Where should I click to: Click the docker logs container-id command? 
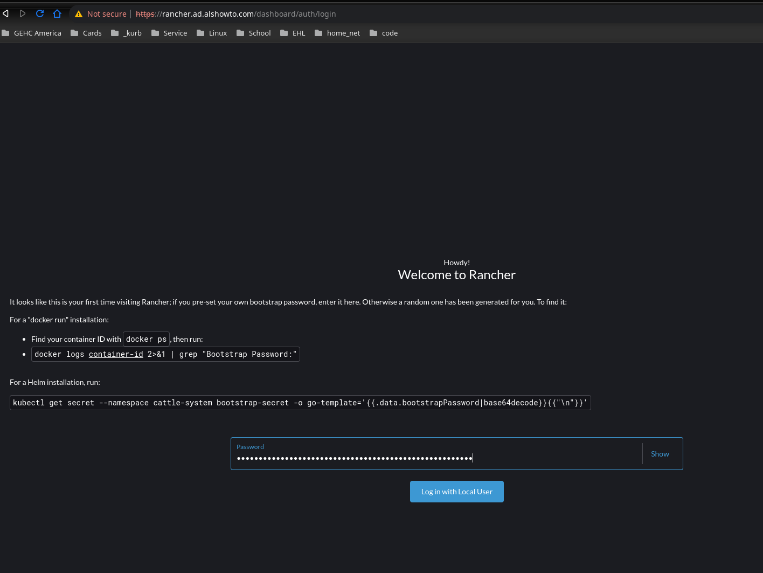point(165,354)
